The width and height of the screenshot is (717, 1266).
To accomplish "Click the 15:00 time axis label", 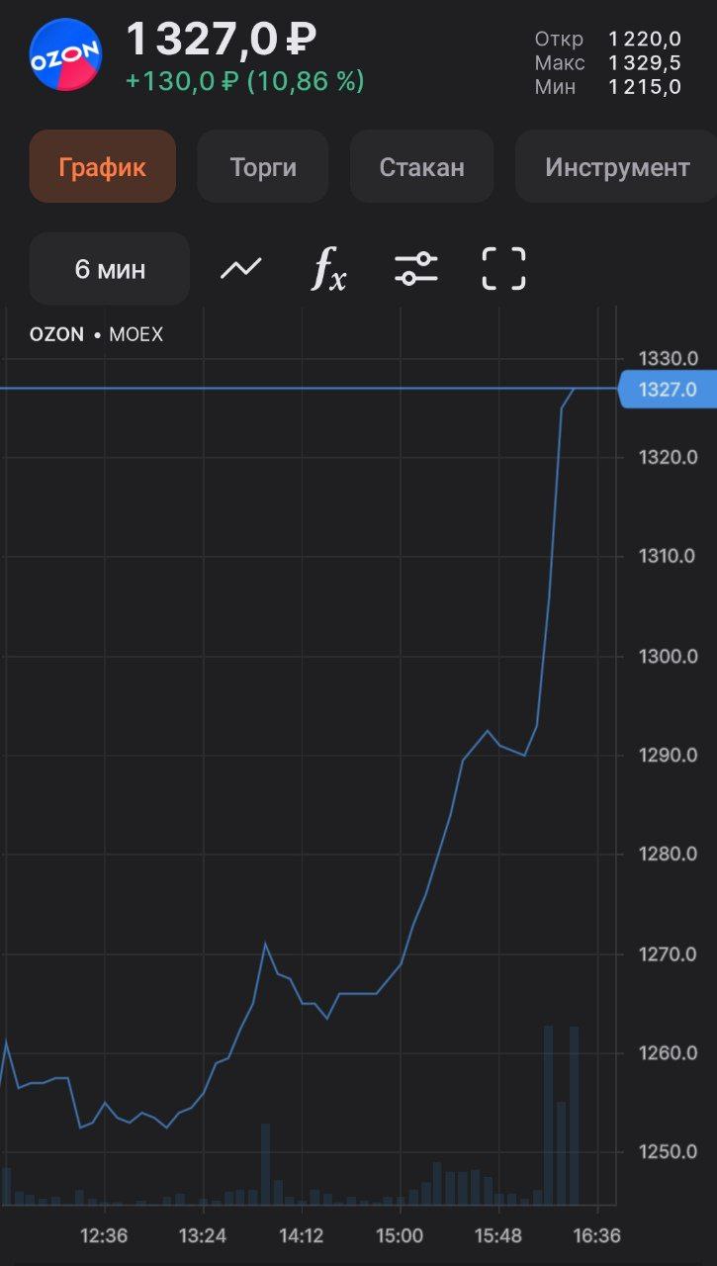I will tap(400, 1235).
